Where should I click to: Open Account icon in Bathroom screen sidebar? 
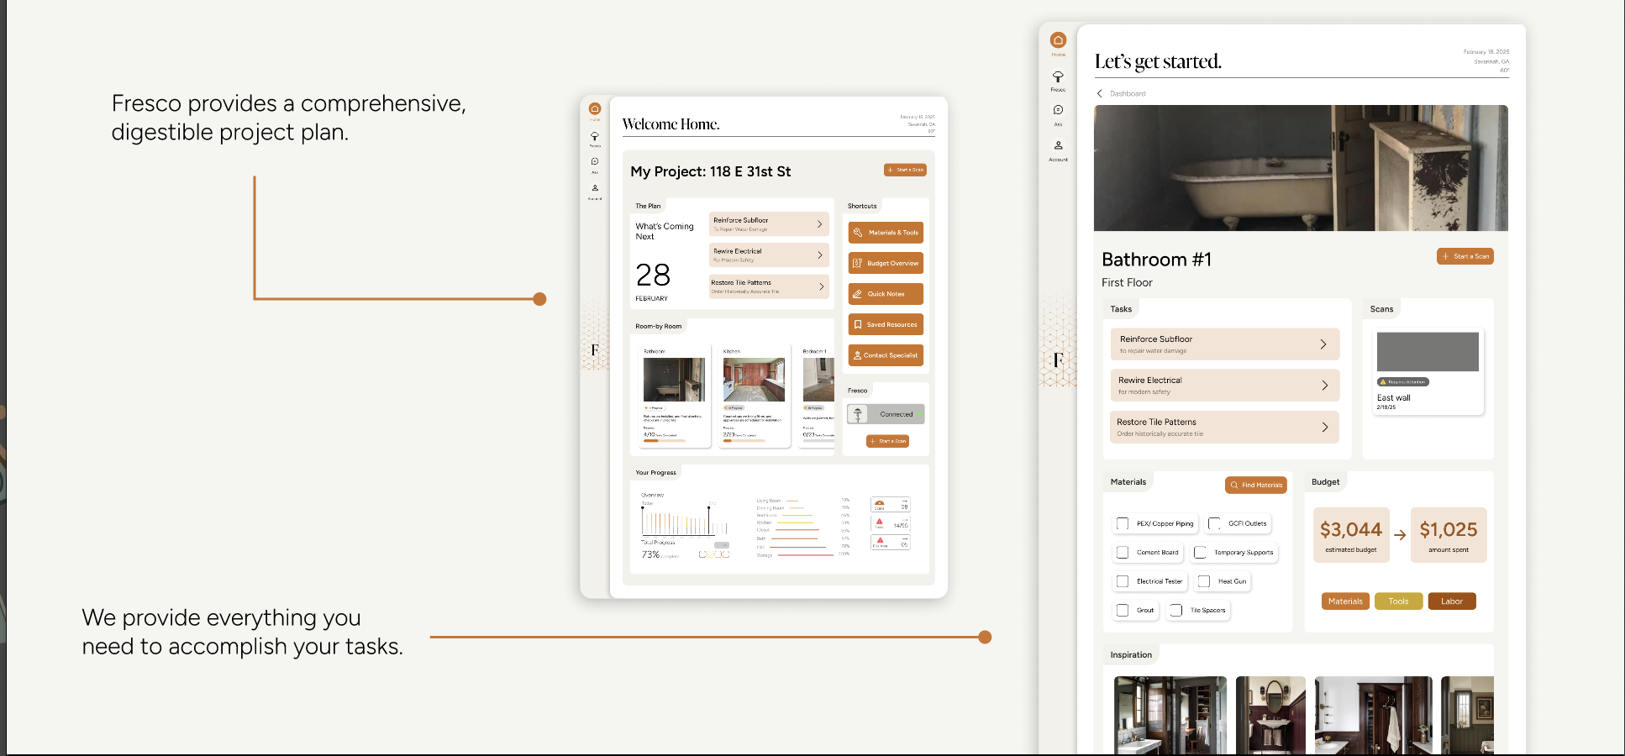1058,145
